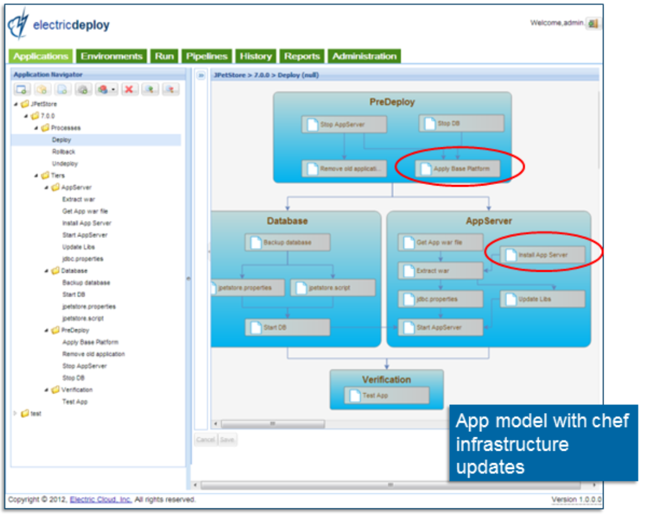The width and height of the screenshot is (649, 515).
Task: Open the Run tab
Action: 164,56
